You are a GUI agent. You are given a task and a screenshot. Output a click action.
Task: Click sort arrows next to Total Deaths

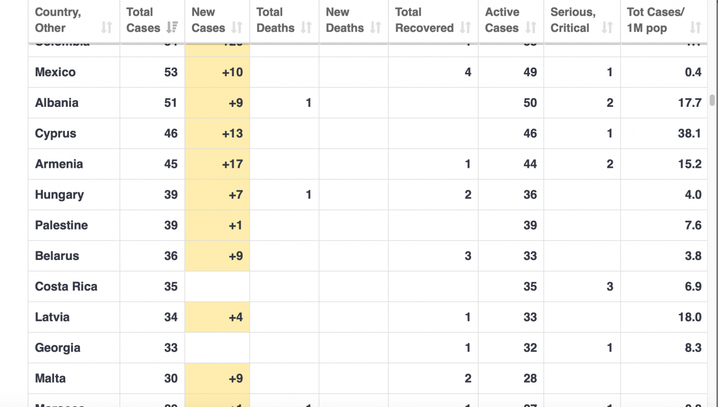coord(306,27)
